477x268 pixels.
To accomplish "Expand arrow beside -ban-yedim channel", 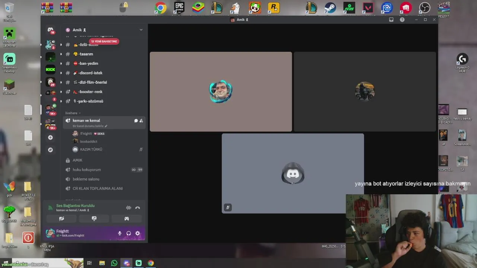I will 61,63.
